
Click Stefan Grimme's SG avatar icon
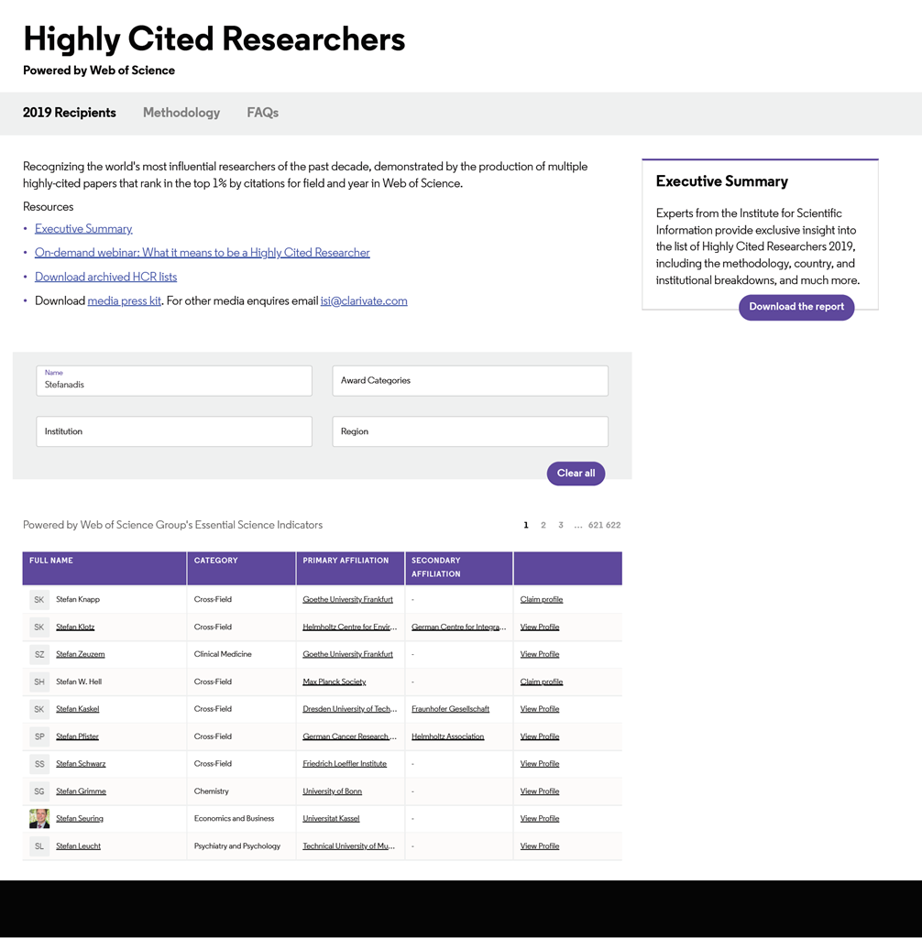click(x=38, y=791)
